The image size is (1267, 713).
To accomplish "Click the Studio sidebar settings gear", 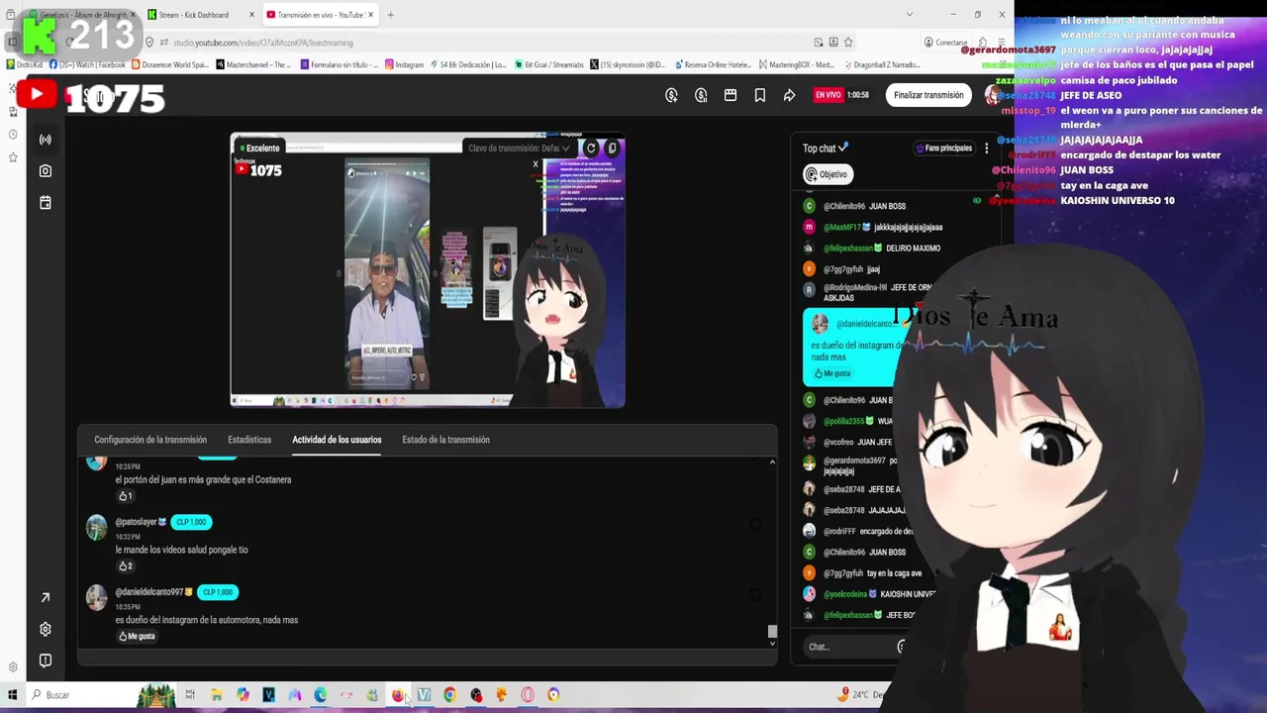I will [45, 629].
